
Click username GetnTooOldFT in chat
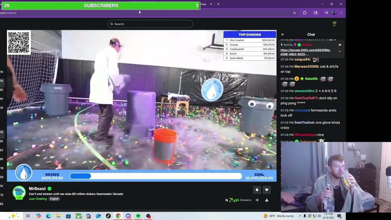pyautogui.click(x=306, y=98)
